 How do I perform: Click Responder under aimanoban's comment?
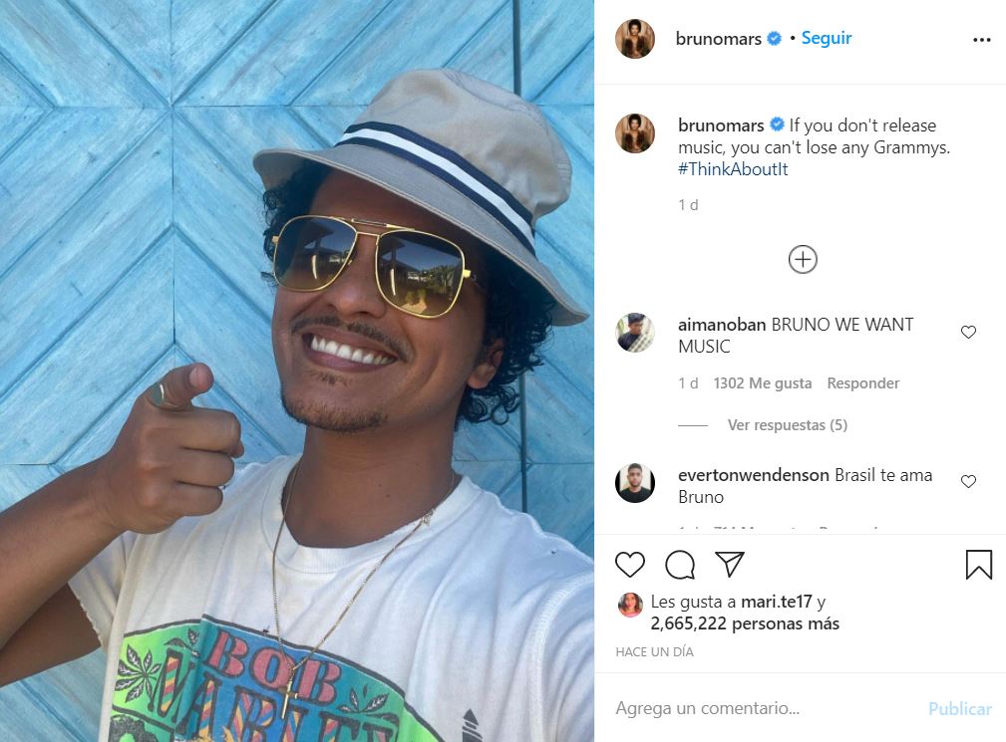click(x=863, y=383)
